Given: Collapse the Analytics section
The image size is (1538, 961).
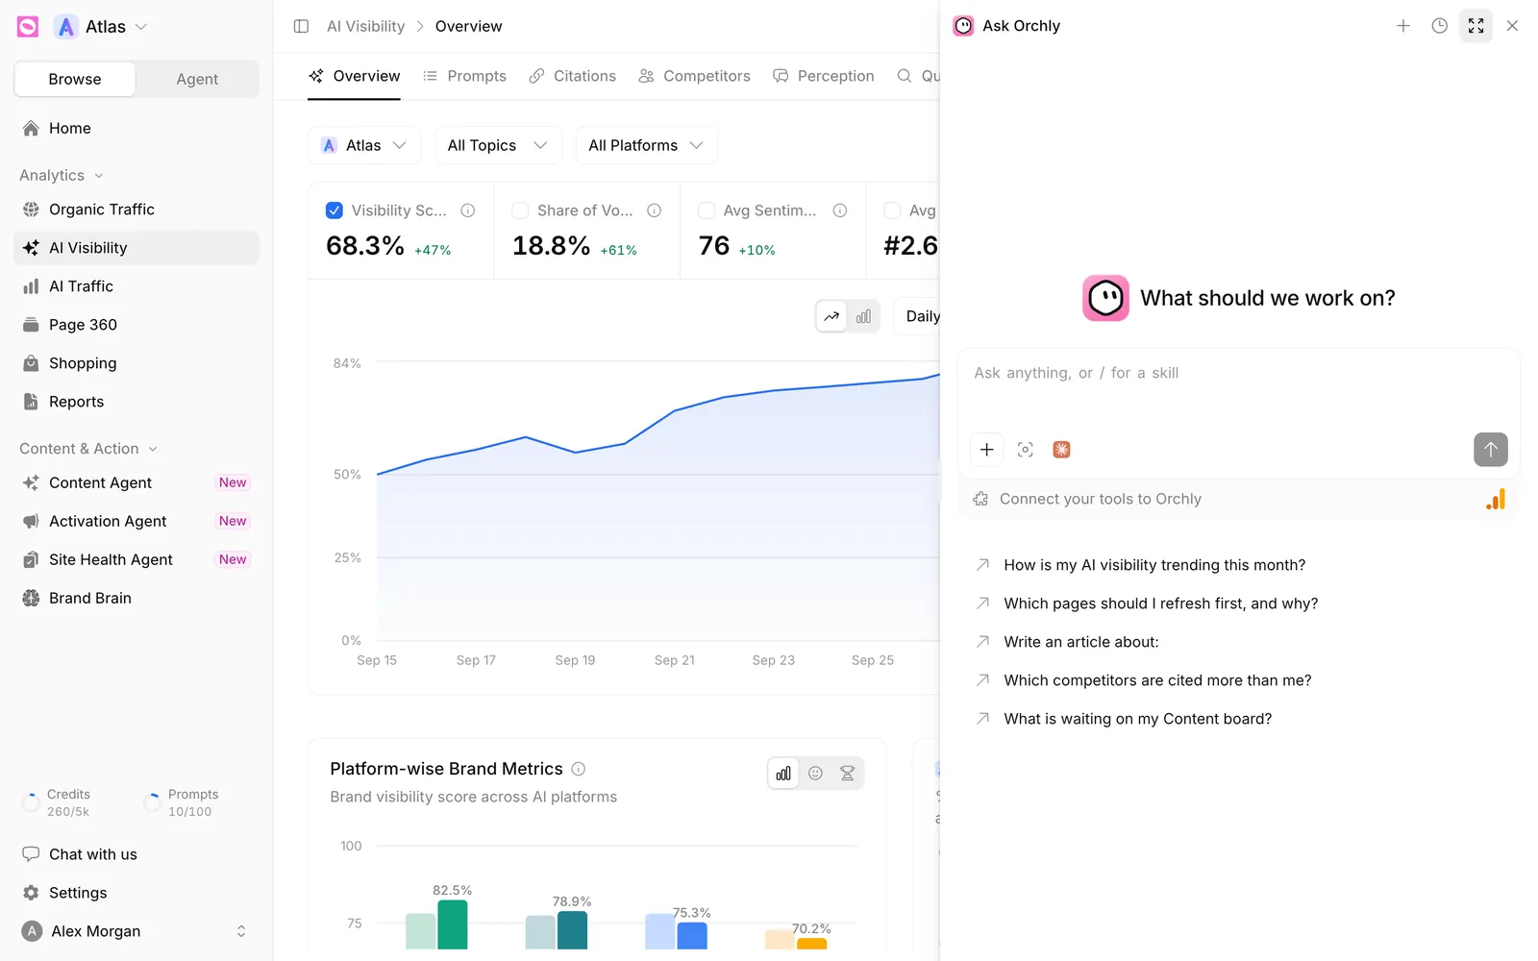Looking at the screenshot, I should click(x=62, y=175).
